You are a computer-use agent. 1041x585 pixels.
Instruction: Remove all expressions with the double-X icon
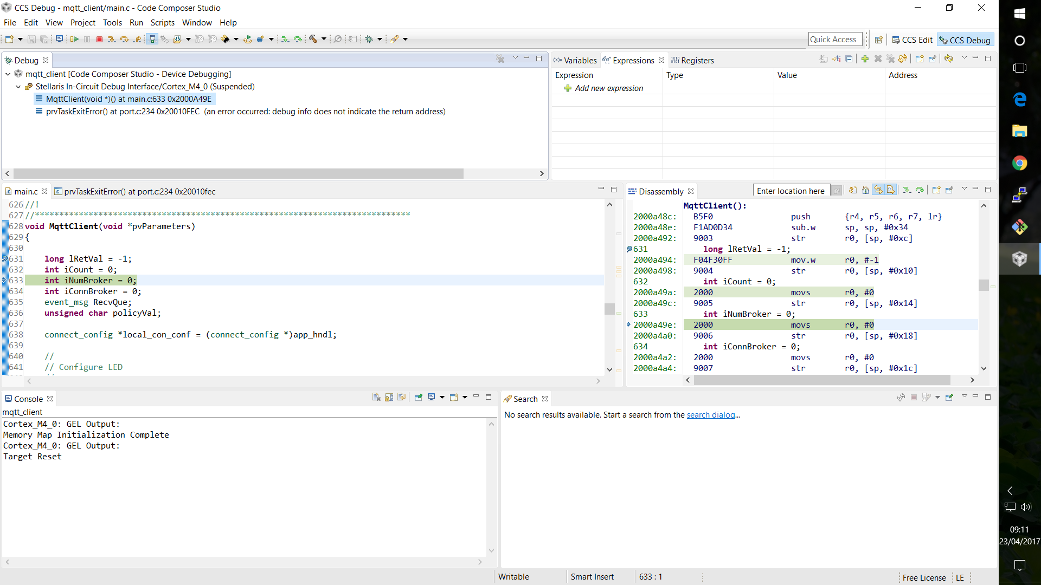[x=891, y=59]
